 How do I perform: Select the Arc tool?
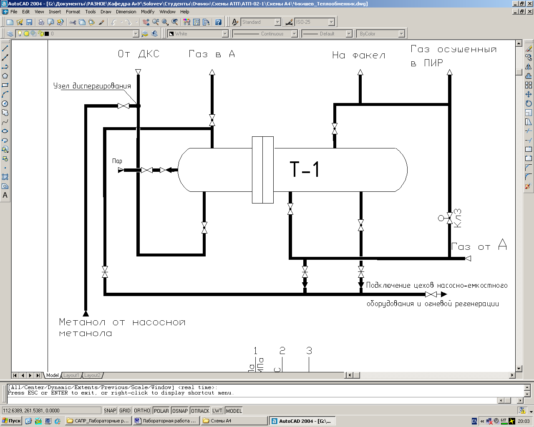[x=5, y=94]
